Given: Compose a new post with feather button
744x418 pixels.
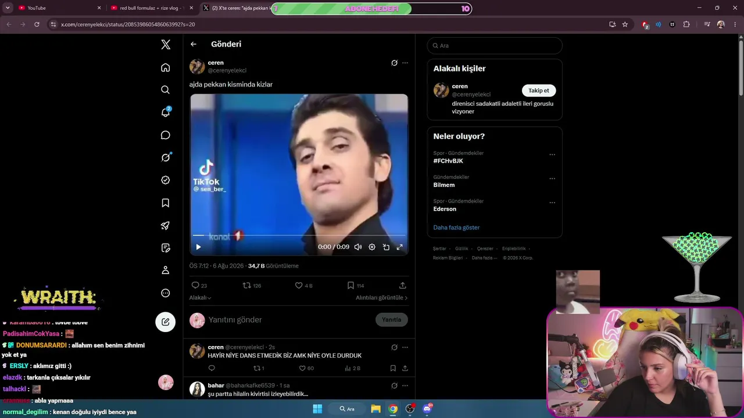Looking at the screenshot, I should coord(166,322).
